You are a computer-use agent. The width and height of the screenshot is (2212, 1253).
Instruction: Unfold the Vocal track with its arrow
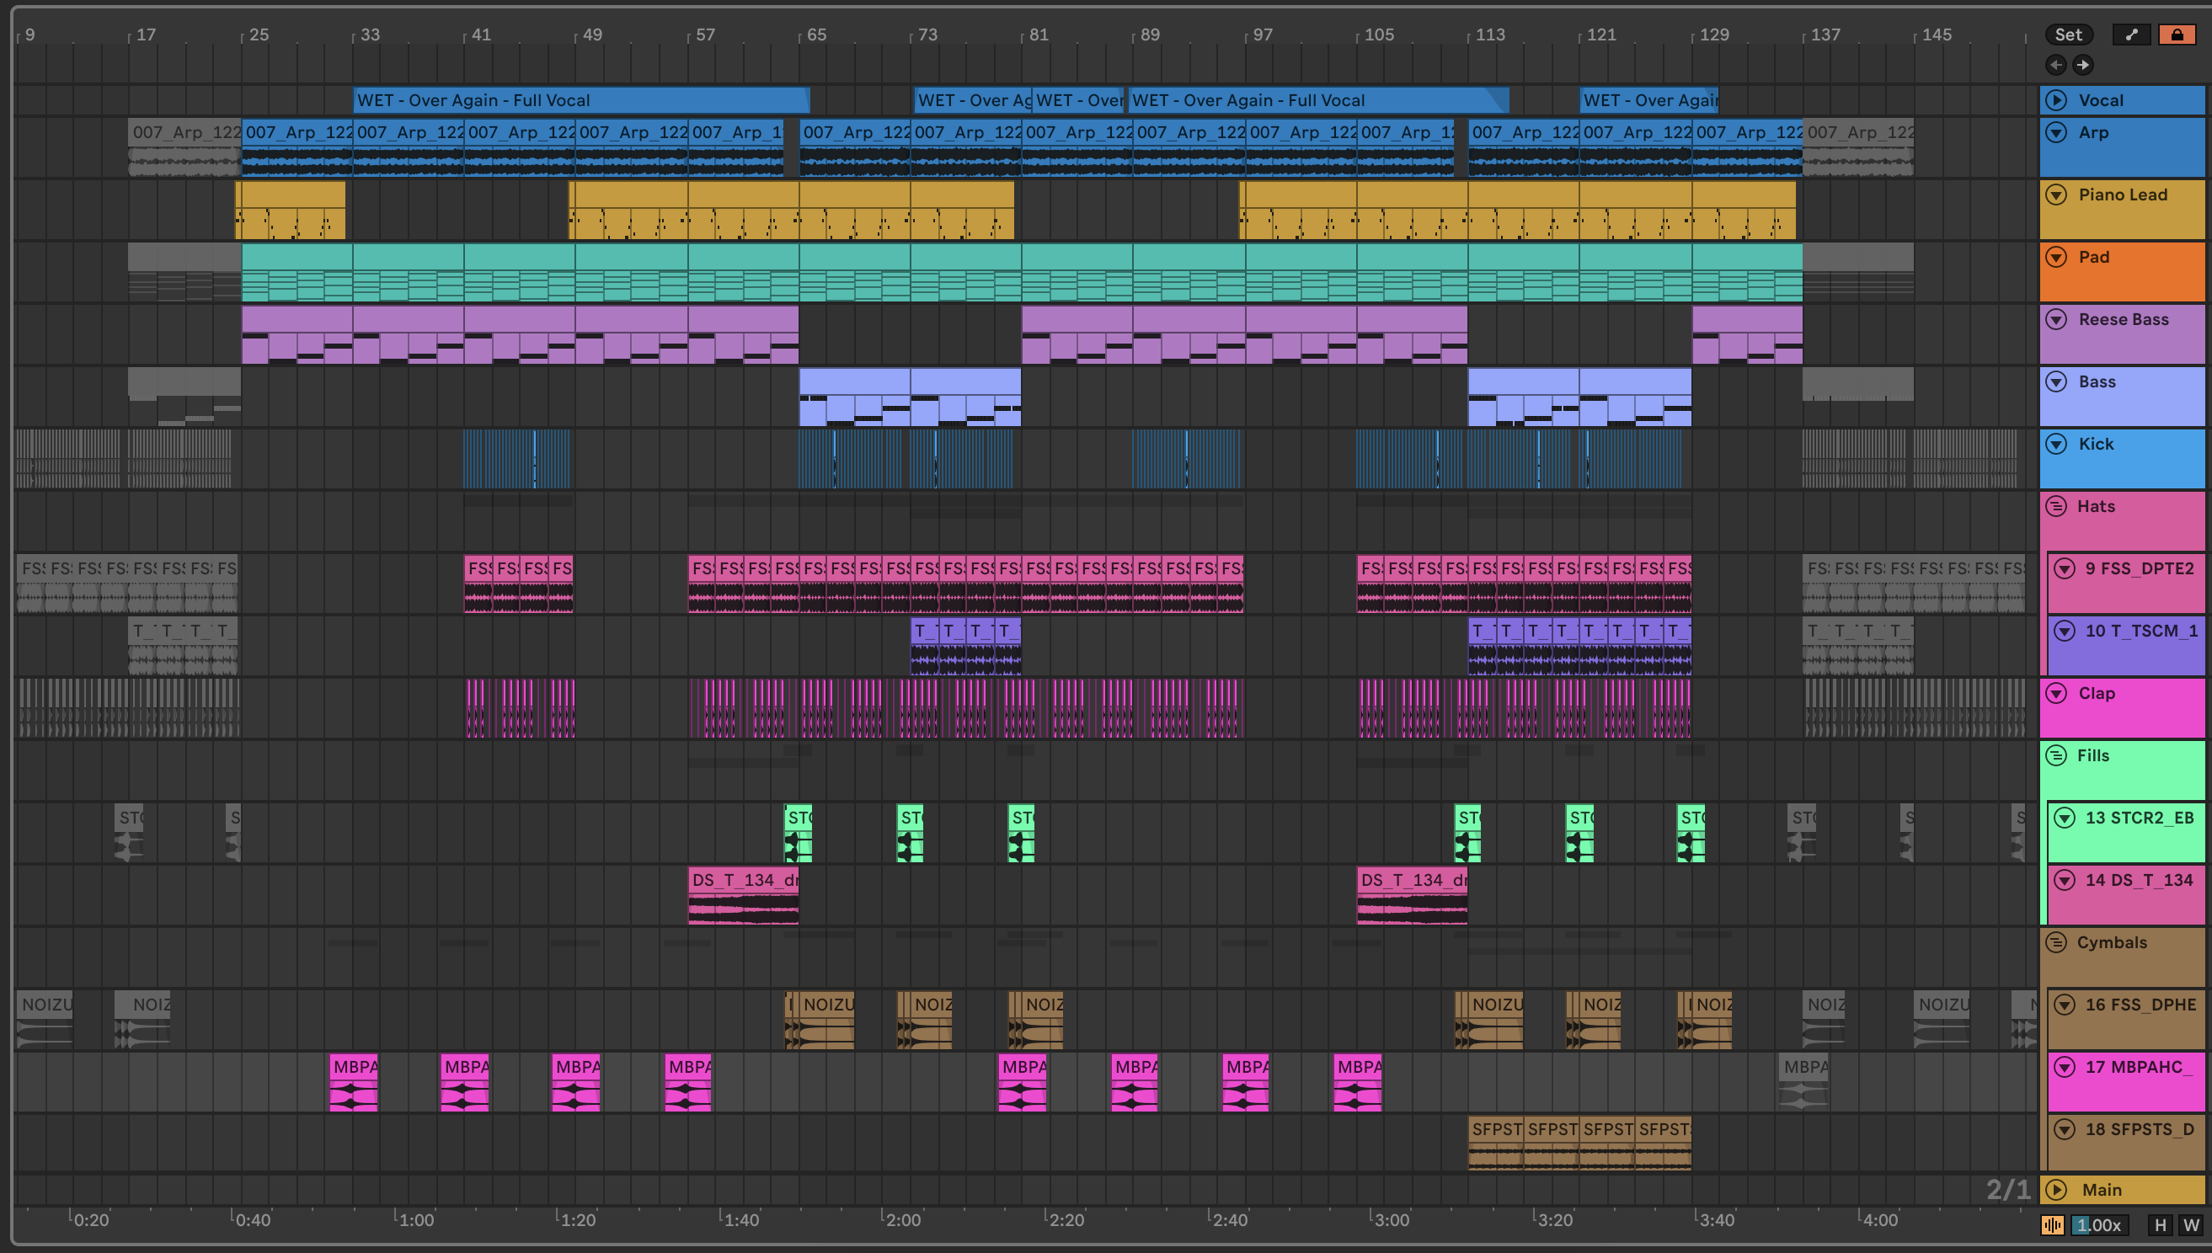[2056, 100]
